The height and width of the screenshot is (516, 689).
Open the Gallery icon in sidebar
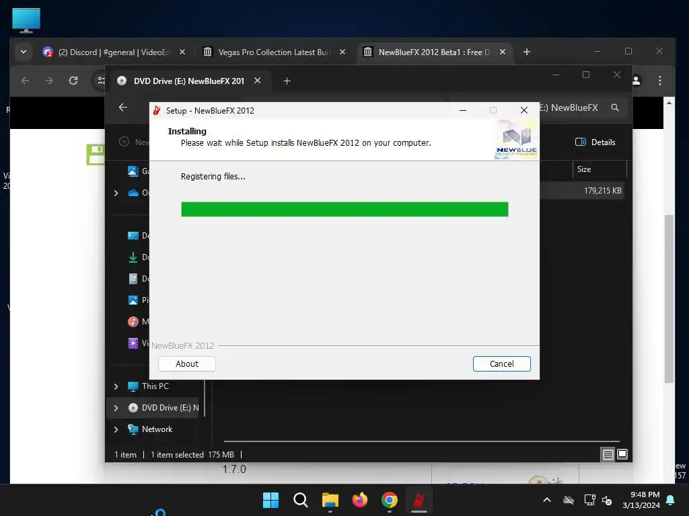pyautogui.click(x=133, y=171)
